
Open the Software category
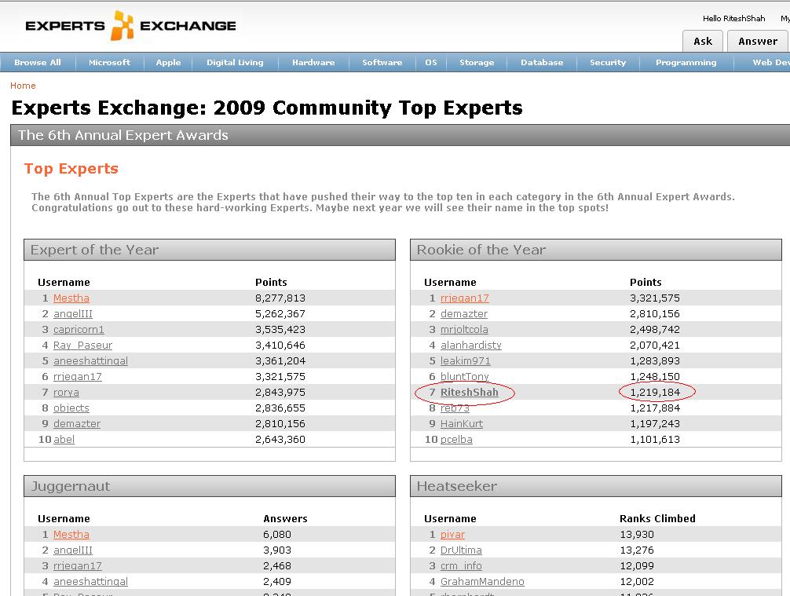tap(382, 63)
